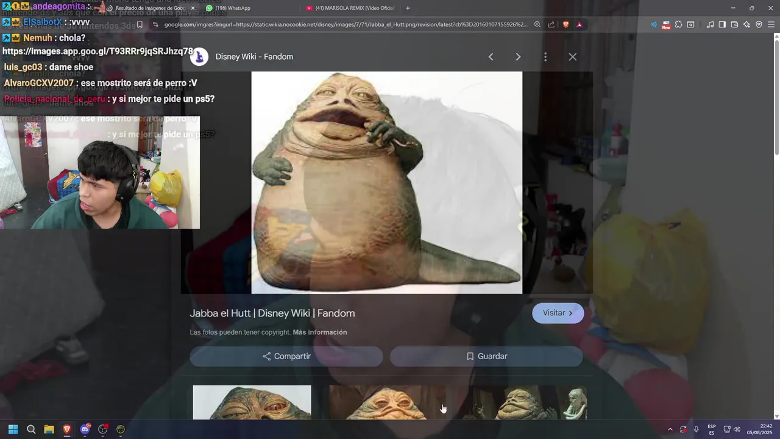
Task: Click the bookmark icon by address bar
Action: tap(140, 24)
